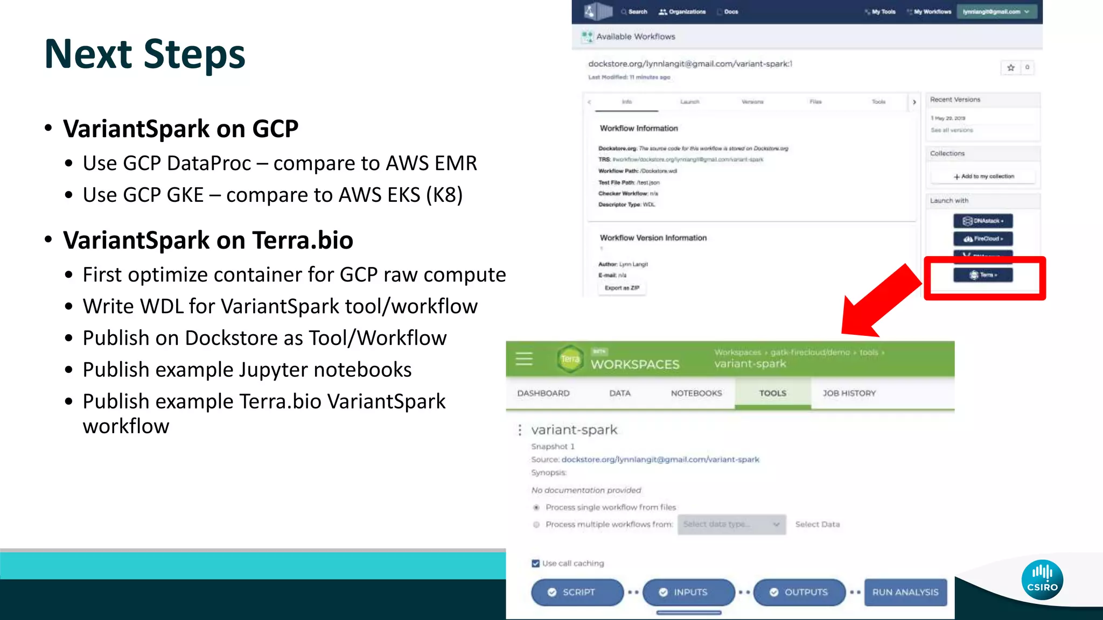Click the Terra hexagon logo
Screen dimensions: 1103x620
570,359
